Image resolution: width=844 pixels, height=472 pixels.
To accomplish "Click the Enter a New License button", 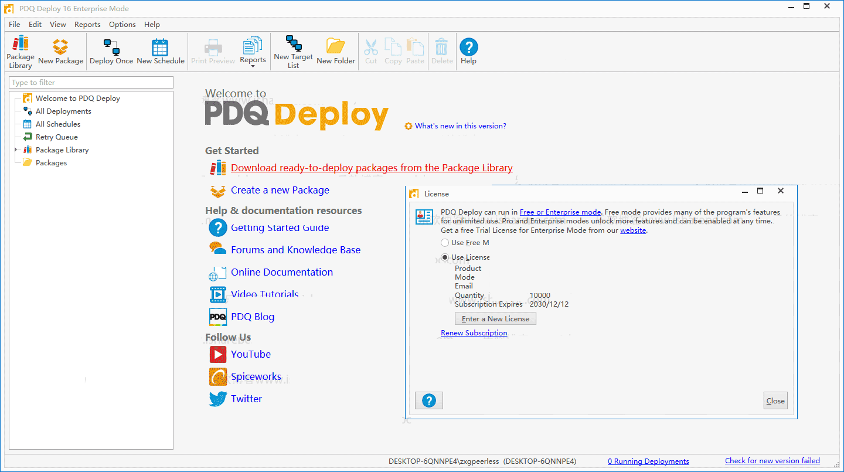I will click(x=495, y=318).
